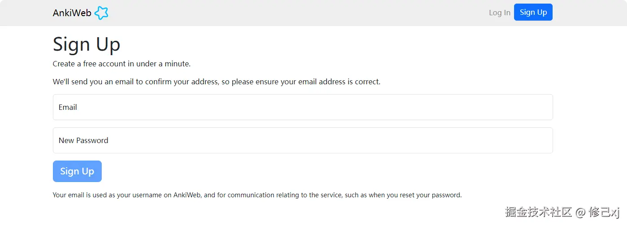Click the right end of Email field

pos(538,107)
